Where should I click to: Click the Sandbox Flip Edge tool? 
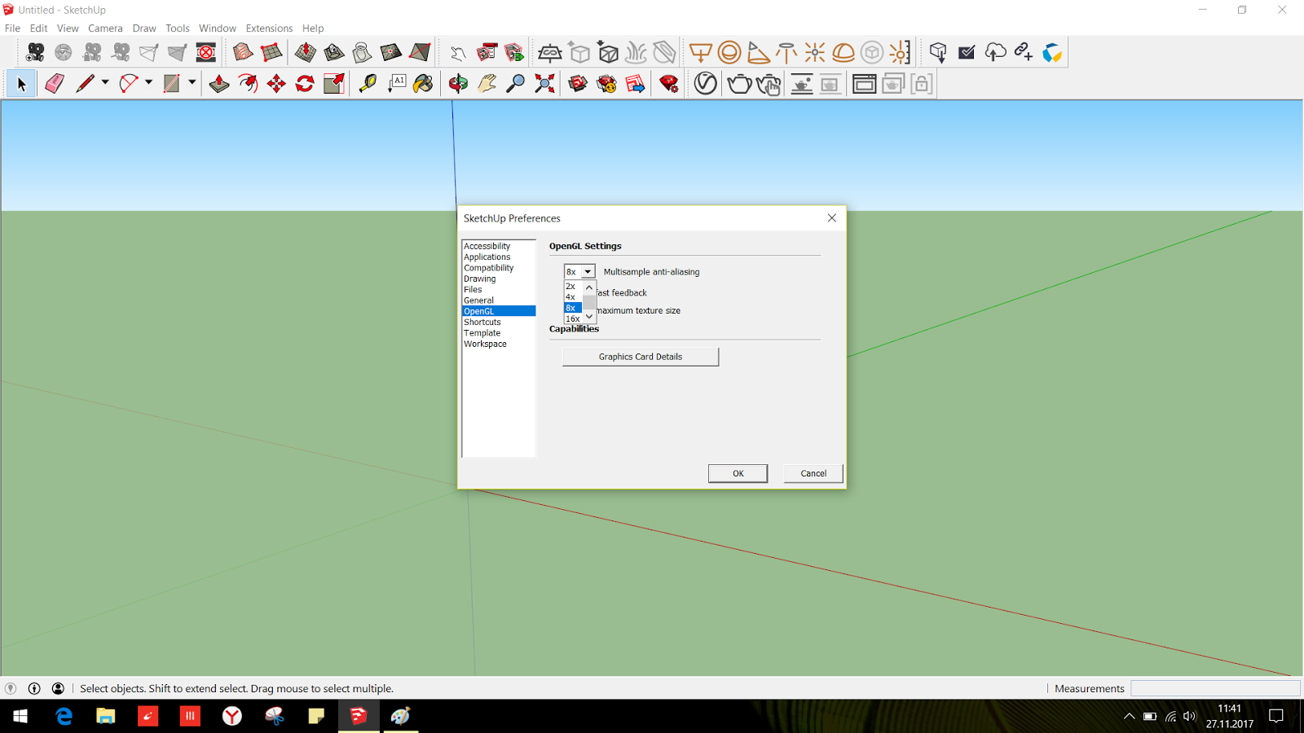coord(420,53)
